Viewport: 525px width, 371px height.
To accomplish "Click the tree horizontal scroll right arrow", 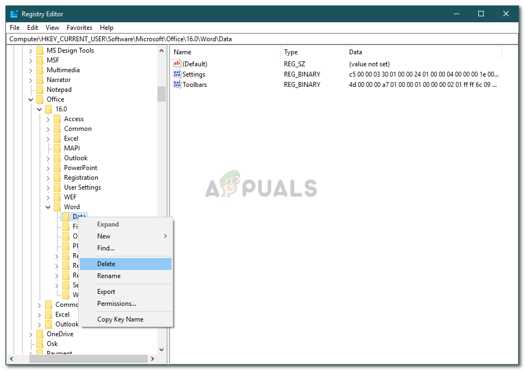I will coord(153,359).
